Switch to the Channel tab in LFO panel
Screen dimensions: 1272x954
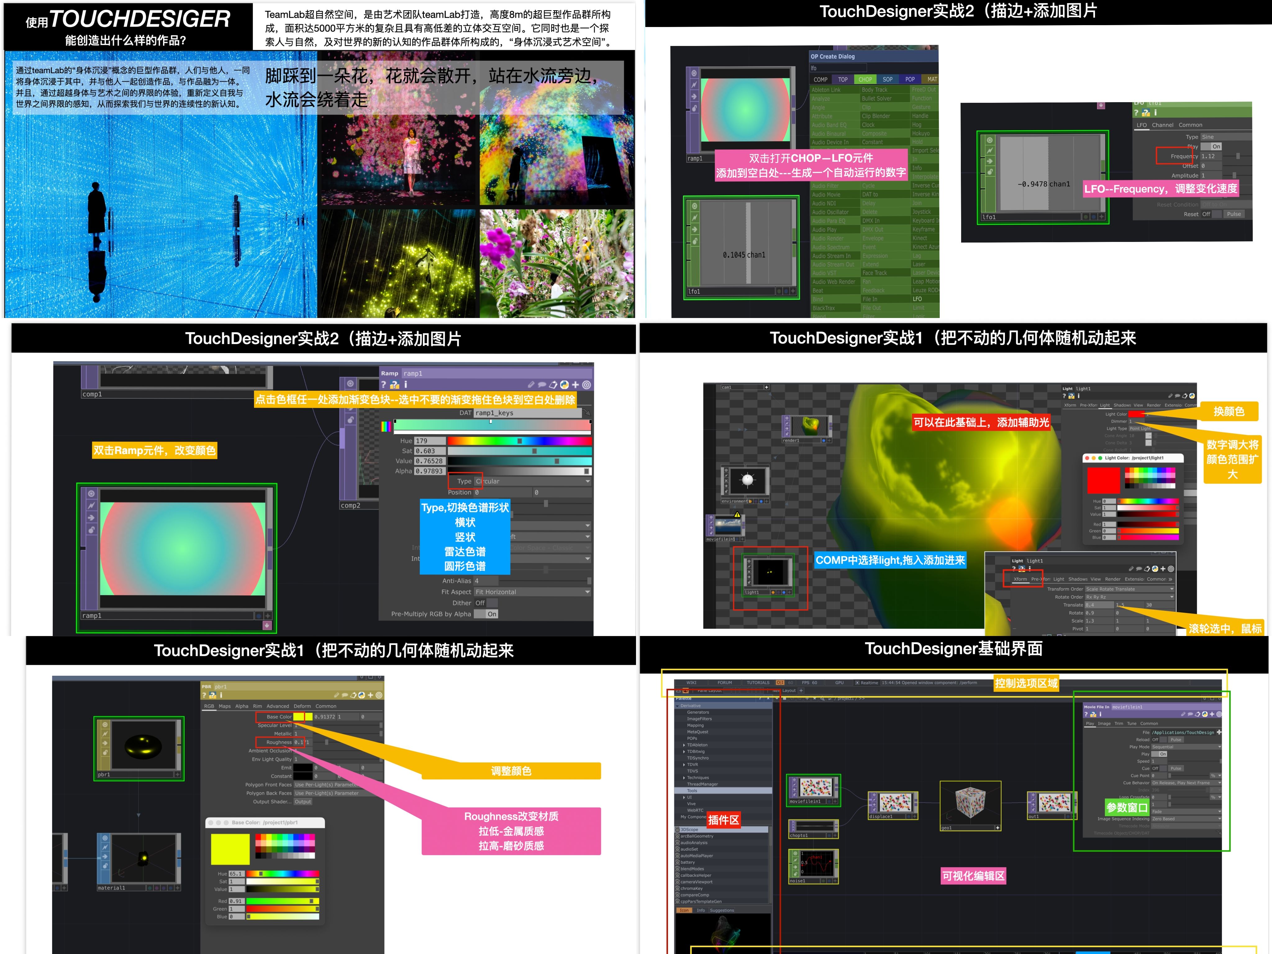click(1163, 125)
